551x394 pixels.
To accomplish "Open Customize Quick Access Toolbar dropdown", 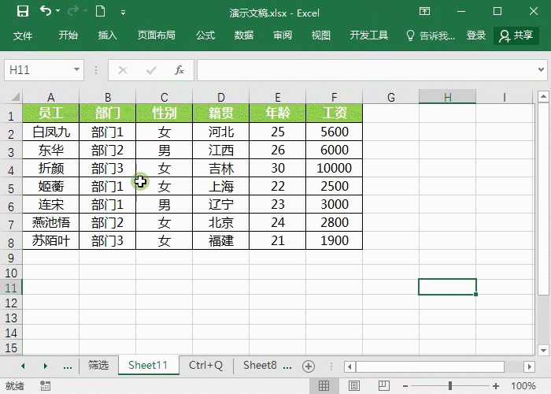I will click(x=121, y=12).
